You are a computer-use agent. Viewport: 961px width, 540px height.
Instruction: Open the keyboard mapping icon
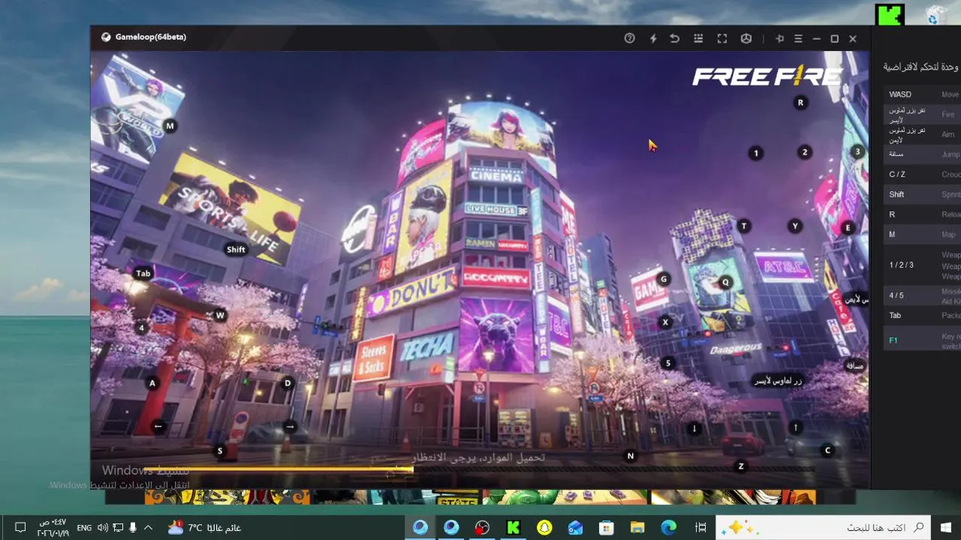tap(698, 38)
